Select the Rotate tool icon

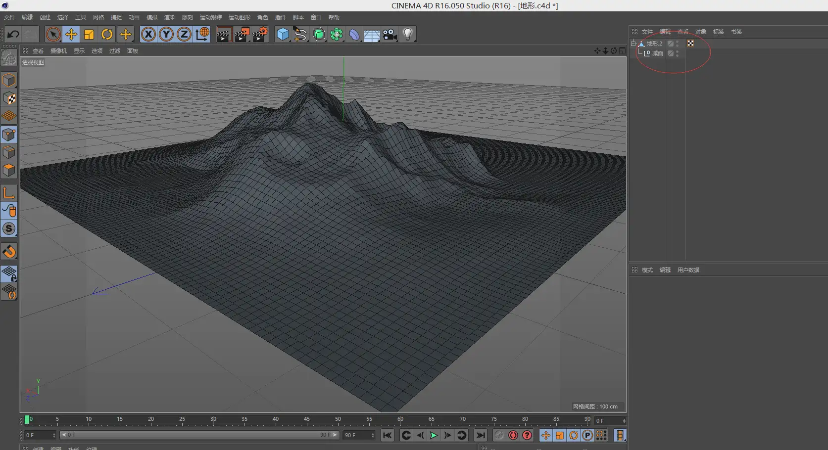coord(107,34)
